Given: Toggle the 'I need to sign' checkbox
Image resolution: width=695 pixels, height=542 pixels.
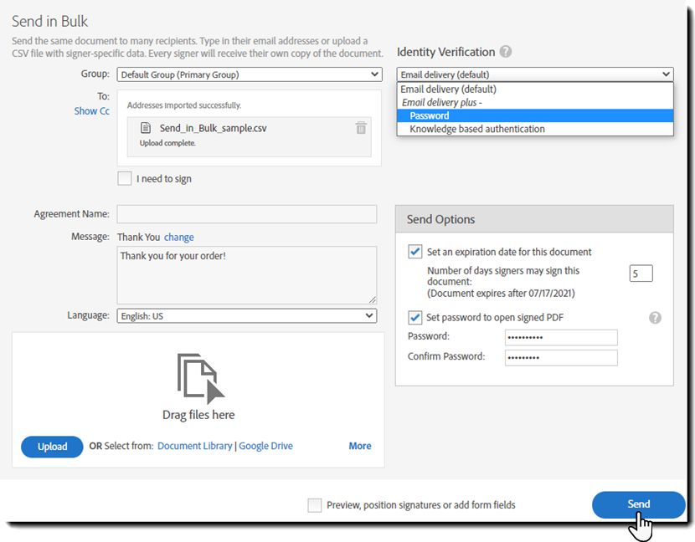Looking at the screenshot, I should 125,178.
